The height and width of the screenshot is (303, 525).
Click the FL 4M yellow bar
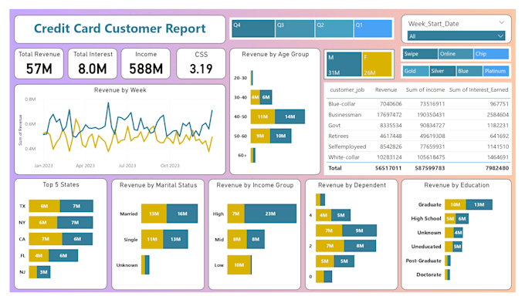39,255
